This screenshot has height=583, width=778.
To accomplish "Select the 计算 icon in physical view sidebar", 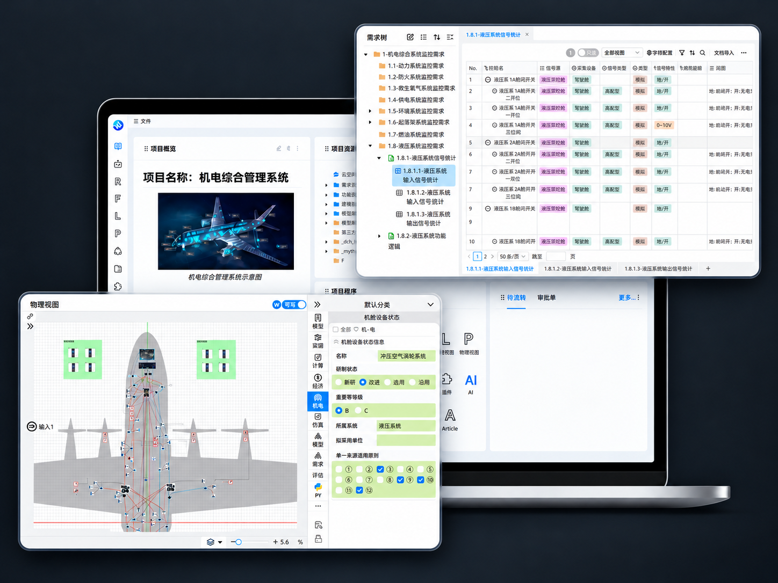I will click(x=318, y=361).
